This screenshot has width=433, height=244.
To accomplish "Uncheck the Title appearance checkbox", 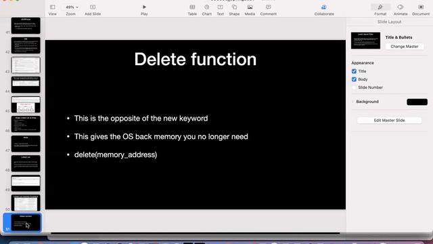I will click(354, 71).
